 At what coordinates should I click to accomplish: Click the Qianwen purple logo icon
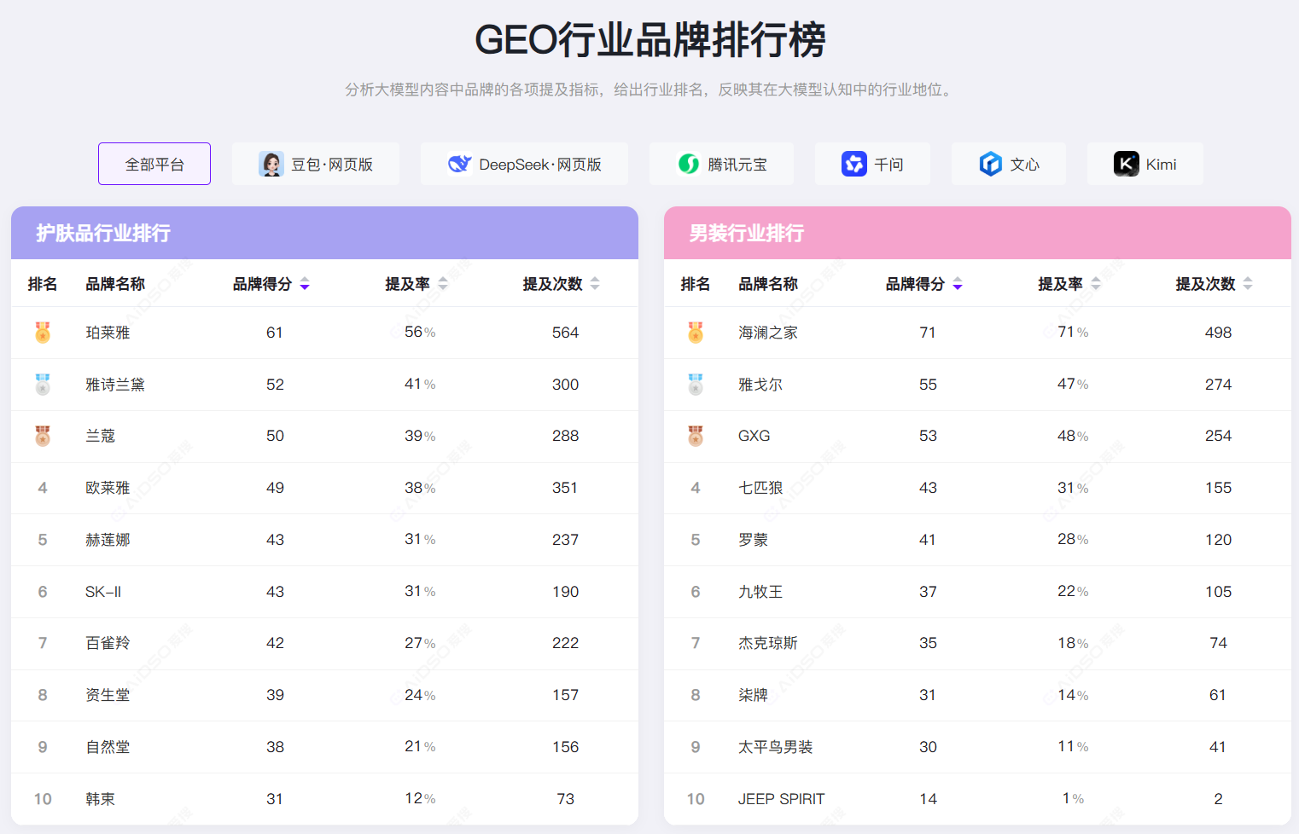[x=853, y=164]
